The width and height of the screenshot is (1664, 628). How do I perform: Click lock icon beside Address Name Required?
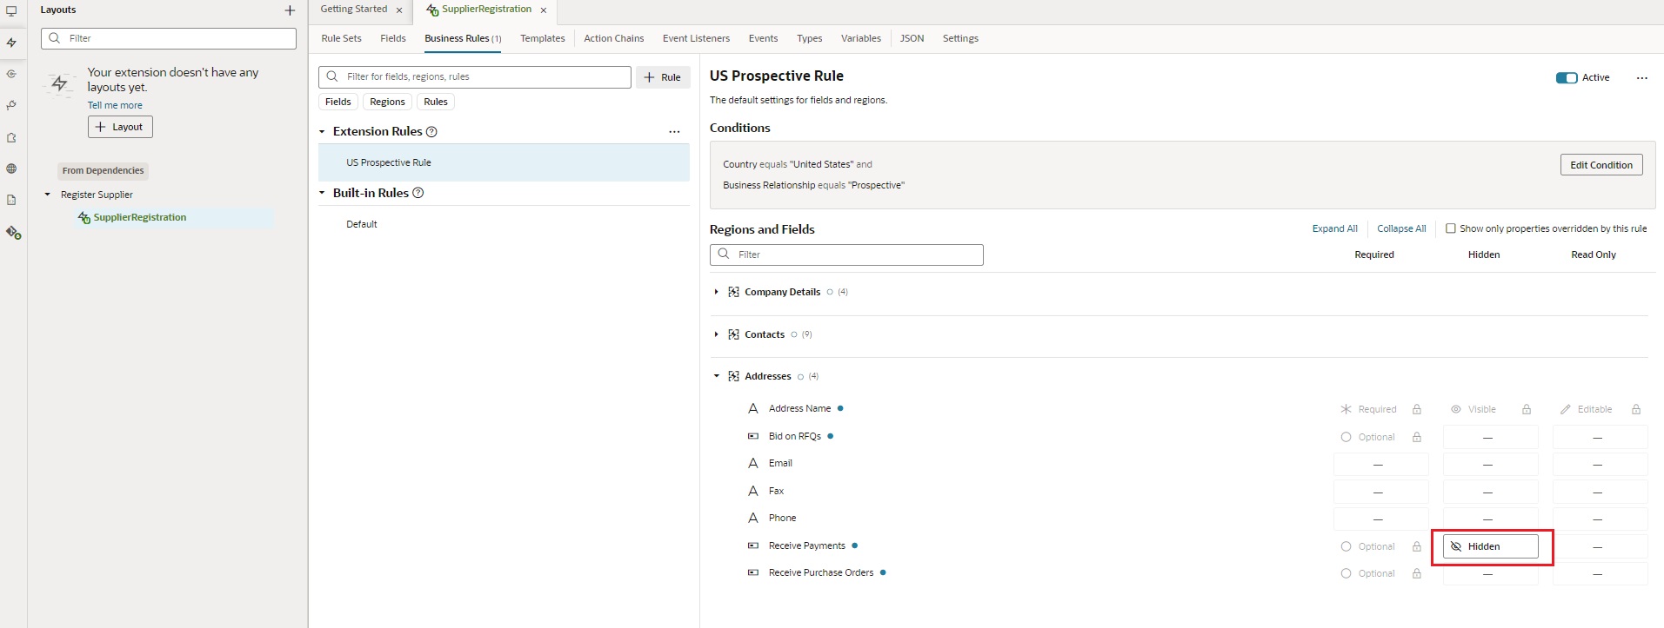(1417, 409)
